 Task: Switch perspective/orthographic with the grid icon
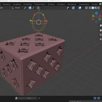point(100,39)
